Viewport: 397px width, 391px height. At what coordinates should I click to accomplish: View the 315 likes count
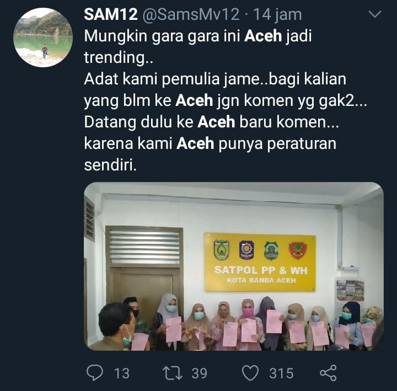(x=281, y=373)
